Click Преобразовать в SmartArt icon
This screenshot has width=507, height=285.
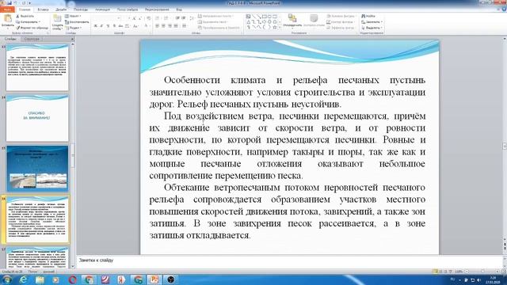point(200,28)
